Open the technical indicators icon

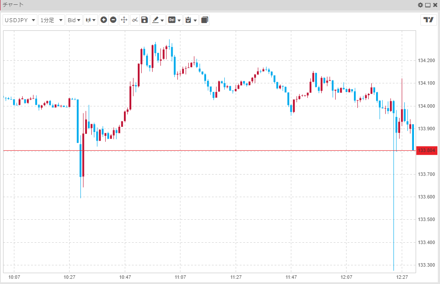135,20
